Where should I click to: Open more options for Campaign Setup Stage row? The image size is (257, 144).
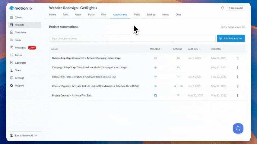pyautogui.click(x=237, y=67)
